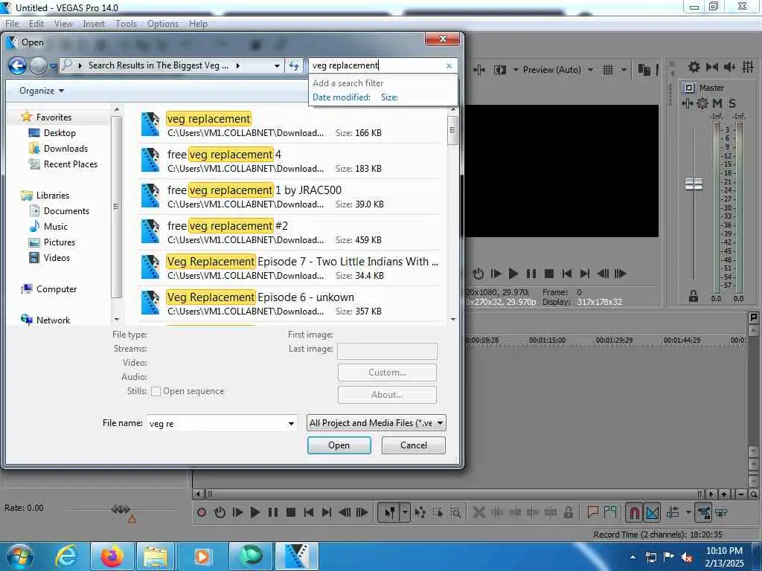
Task: Select 'Veg Replacement Episode 7' file
Action: click(289, 268)
